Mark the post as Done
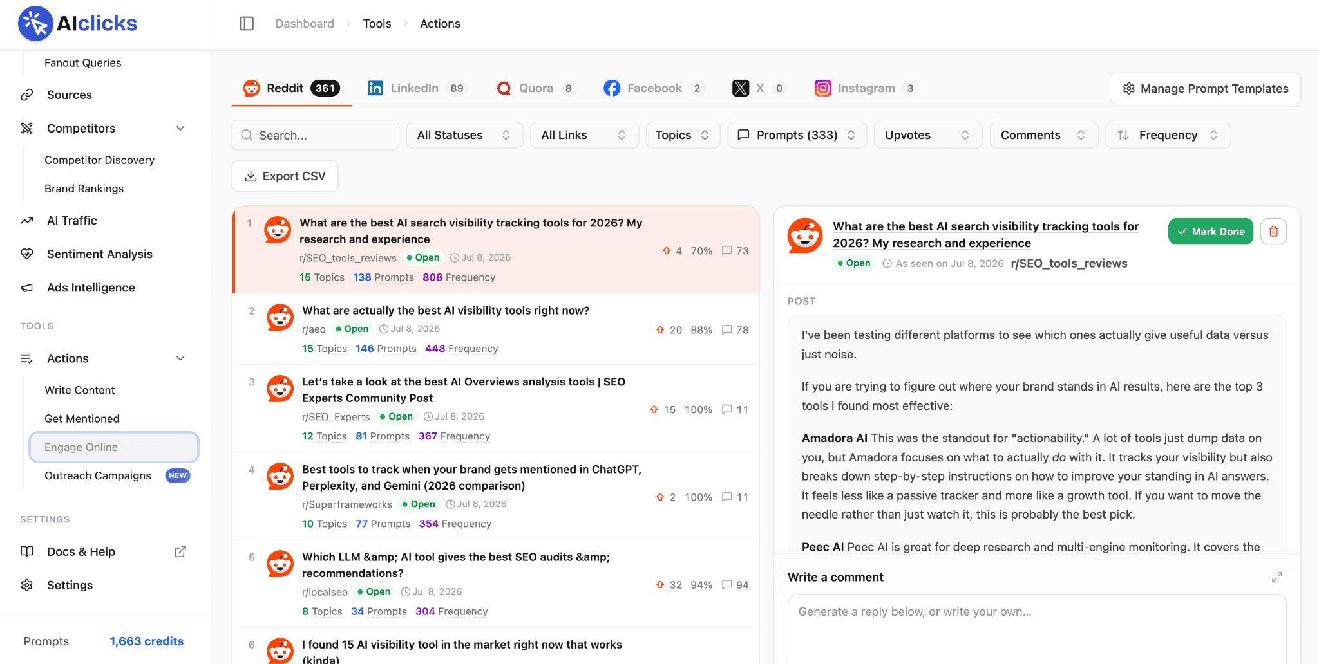 1211,232
